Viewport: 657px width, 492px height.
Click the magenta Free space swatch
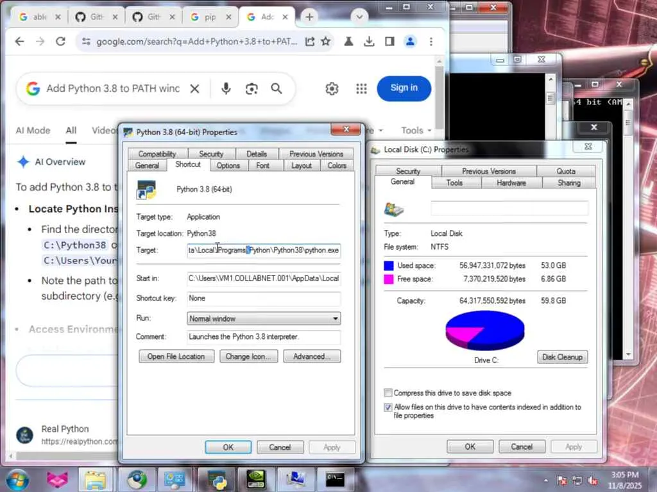(x=389, y=279)
